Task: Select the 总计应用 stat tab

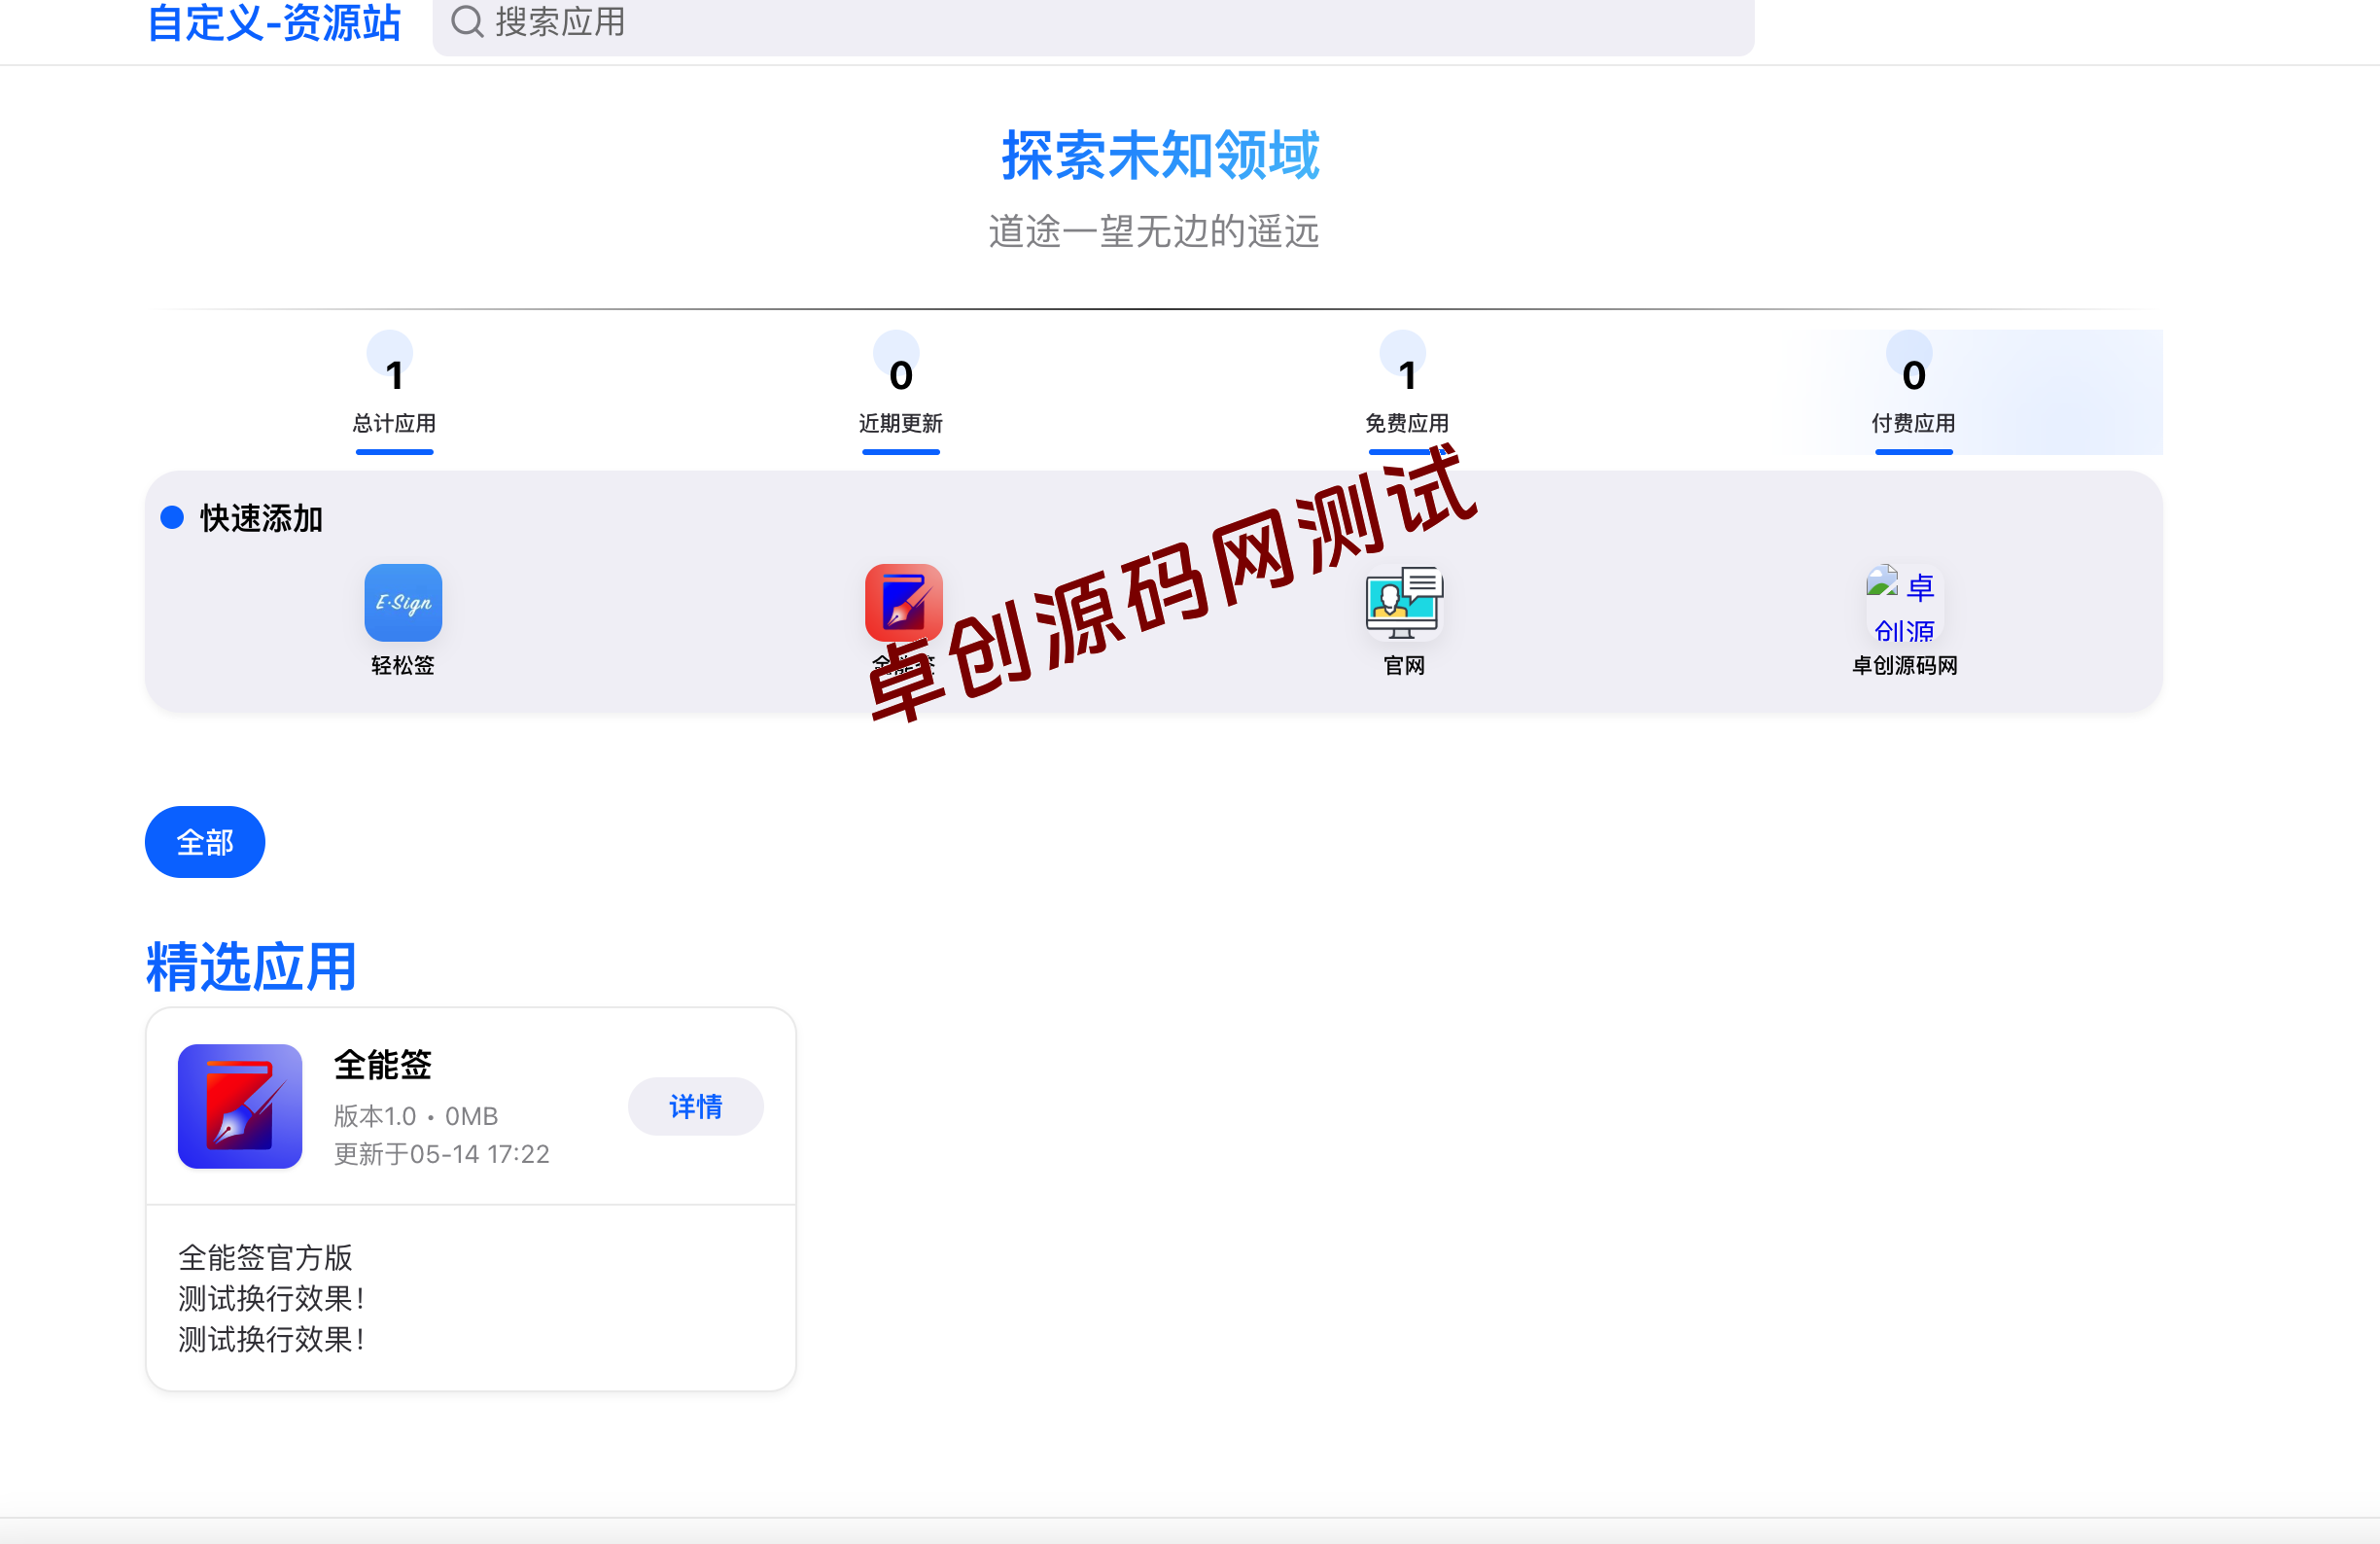Action: [394, 392]
